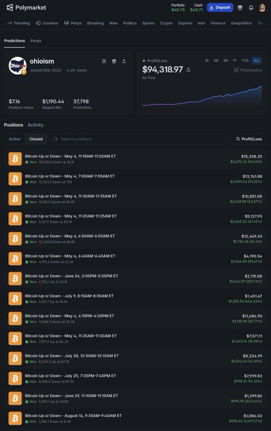
Task: Click the $13,761.88 position value
Action: (252, 176)
